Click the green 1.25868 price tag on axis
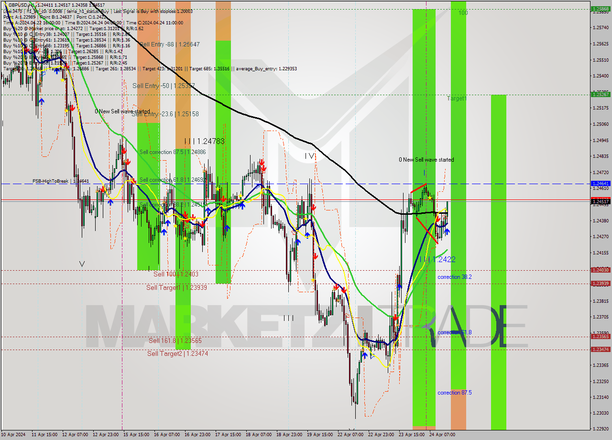Image resolution: width=612 pixels, height=440 pixels. tap(600, 9)
